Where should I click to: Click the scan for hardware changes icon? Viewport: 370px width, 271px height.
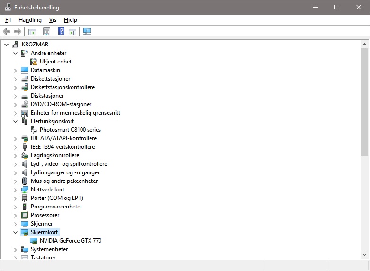pos(87,31)
